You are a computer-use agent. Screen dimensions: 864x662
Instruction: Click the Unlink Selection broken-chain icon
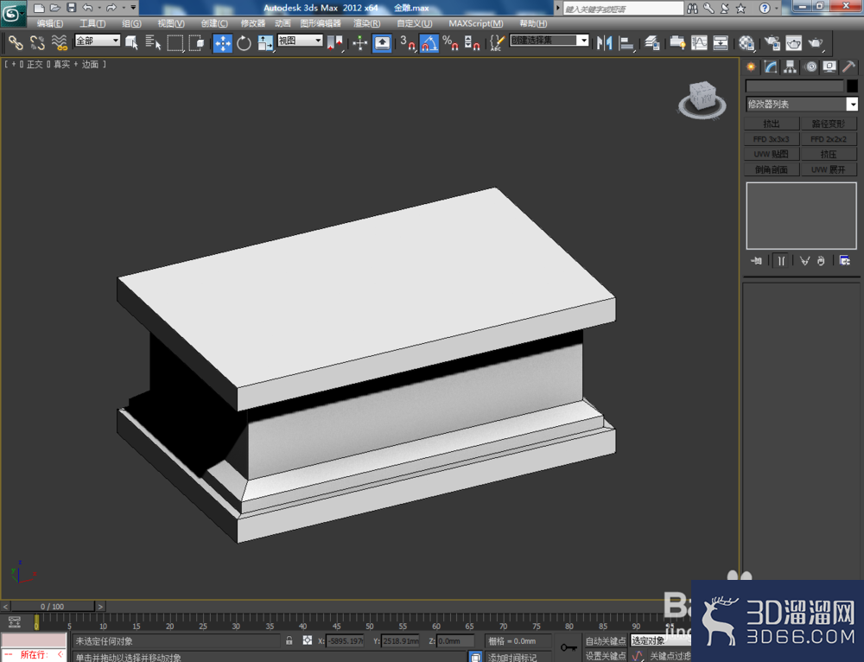37,42
